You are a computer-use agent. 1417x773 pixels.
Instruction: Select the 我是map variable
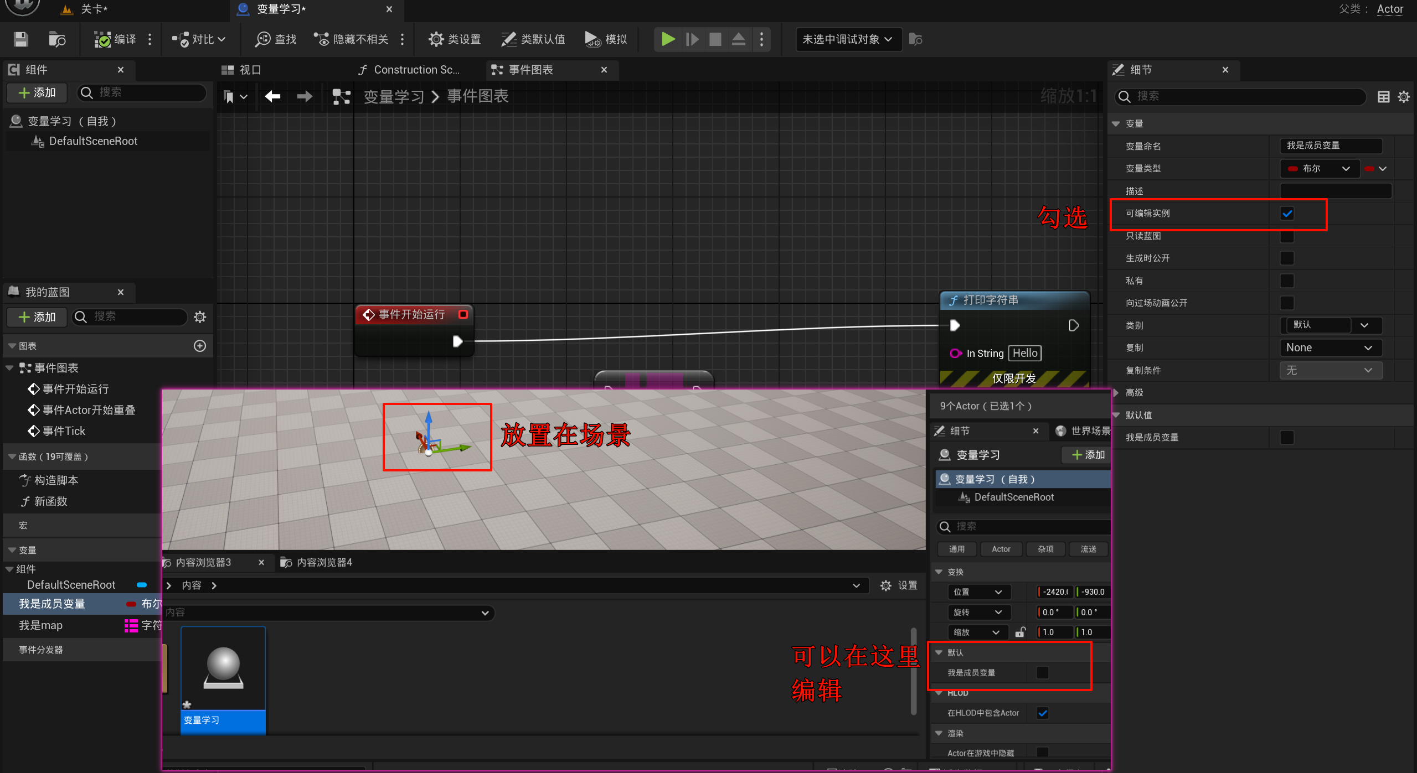[41, 626]
